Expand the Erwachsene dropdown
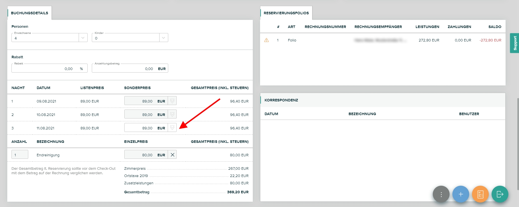Image resolution: width=519 pixels, height=207 pixels. pyautogui.click(x=83, y=38)
